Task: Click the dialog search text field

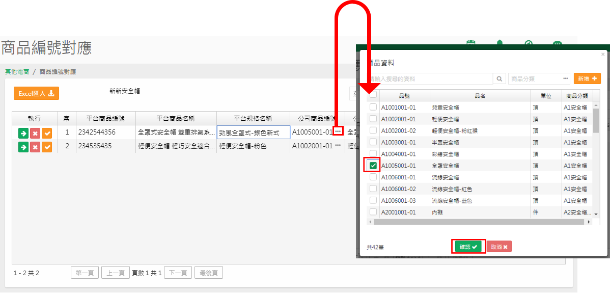Action: (430, 79)
